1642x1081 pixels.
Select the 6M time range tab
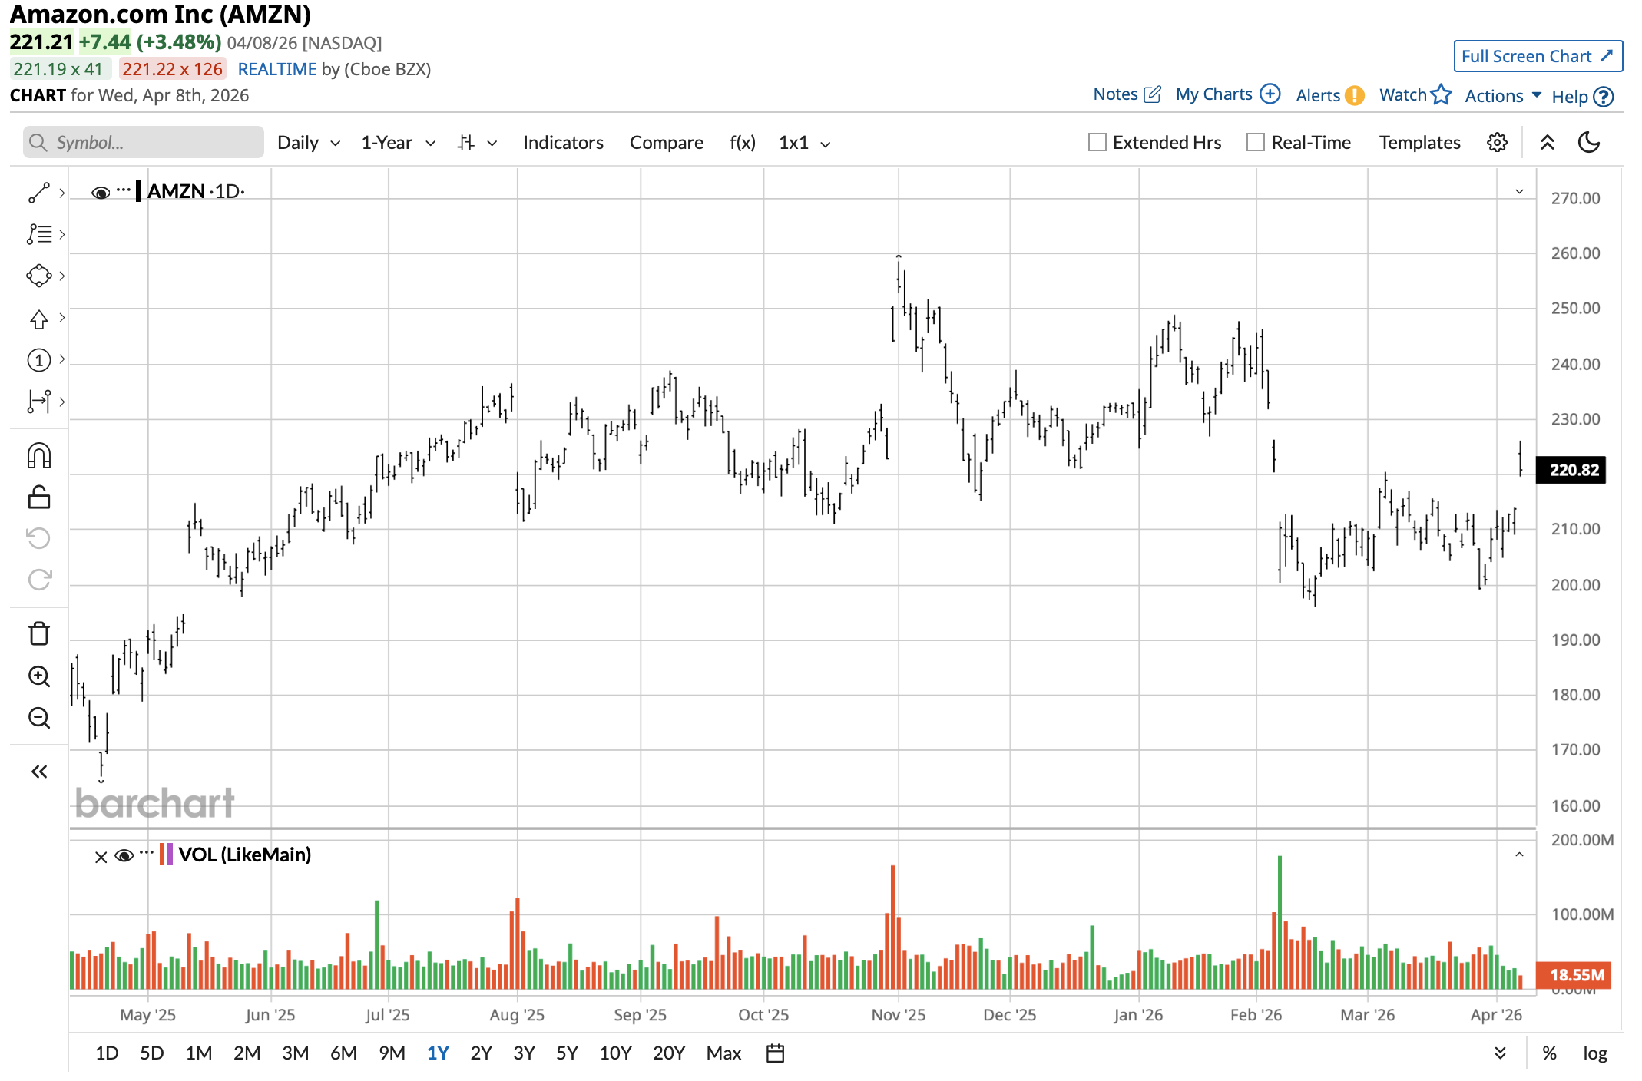[343, 1053]
